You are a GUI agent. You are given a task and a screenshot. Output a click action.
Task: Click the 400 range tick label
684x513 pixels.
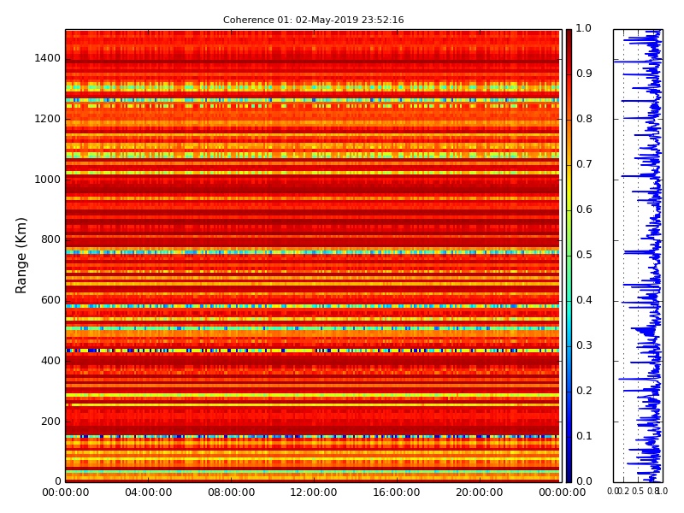pyautogui.click(x=50, y=361)
